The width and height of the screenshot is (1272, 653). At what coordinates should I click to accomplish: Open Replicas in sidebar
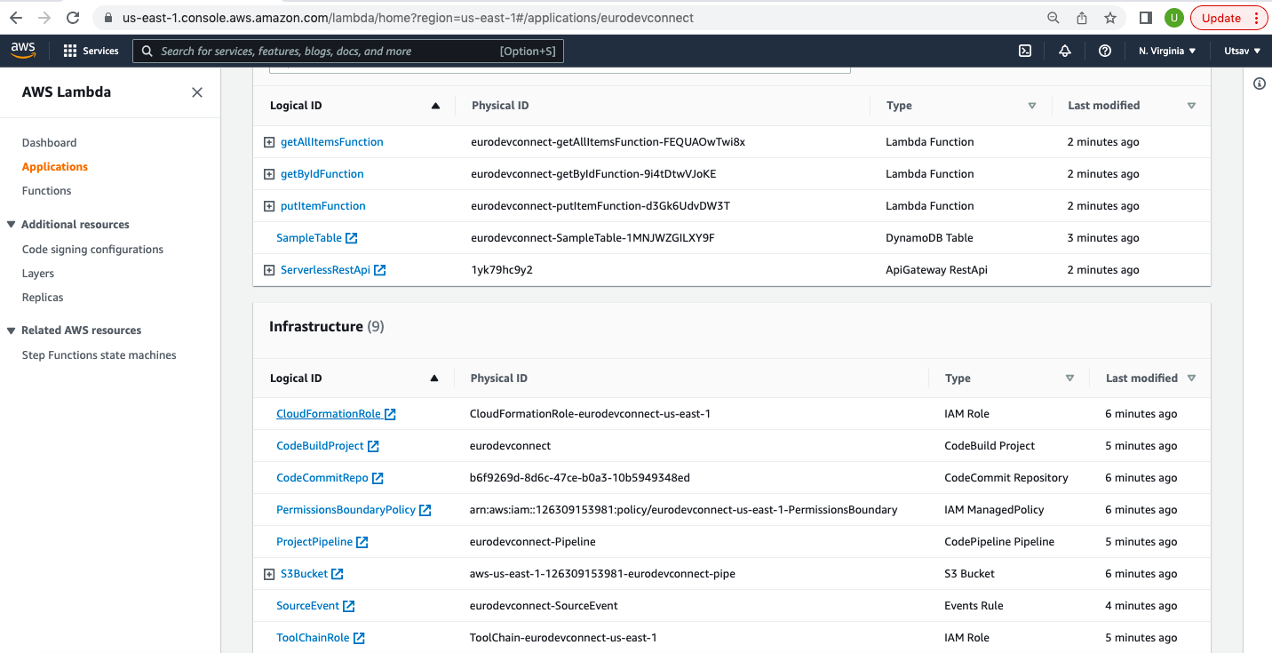(43, 298)
